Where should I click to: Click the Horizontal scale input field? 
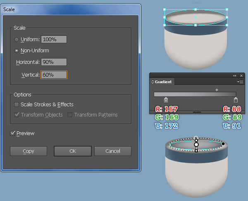pyautogui.click(x=54, y=62)
